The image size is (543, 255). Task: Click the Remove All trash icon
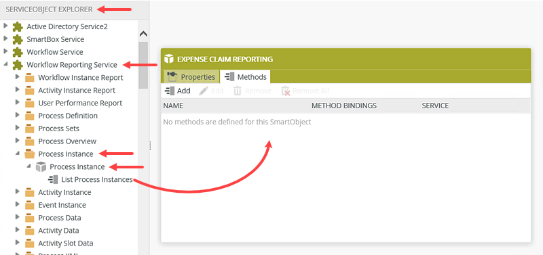[x=285, y=91]
